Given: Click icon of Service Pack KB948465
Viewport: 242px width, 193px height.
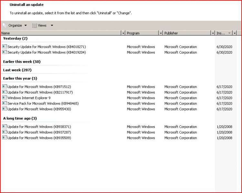Looking at the screenshot, I should coord(5,103).
